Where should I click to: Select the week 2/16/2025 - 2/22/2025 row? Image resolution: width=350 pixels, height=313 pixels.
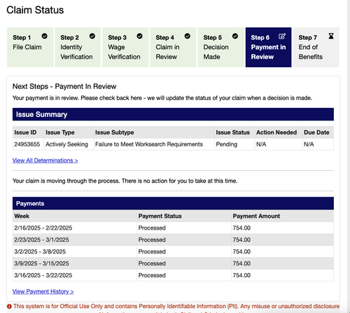pyautogui.click(x=173, y=228)
